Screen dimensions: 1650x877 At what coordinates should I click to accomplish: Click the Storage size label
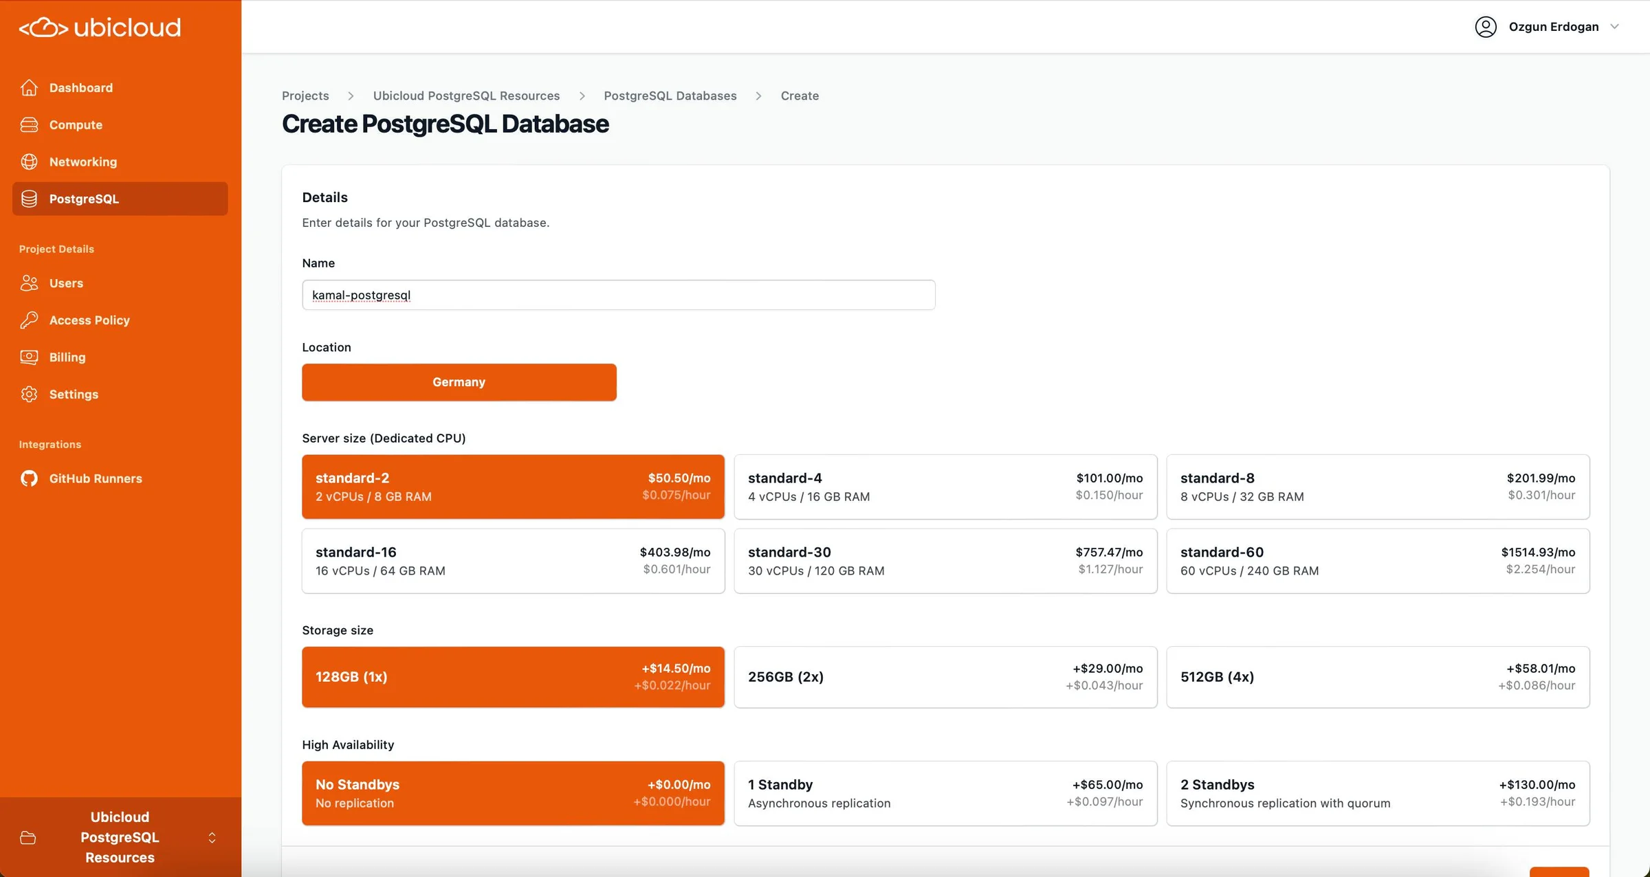[x=338, y=630]
